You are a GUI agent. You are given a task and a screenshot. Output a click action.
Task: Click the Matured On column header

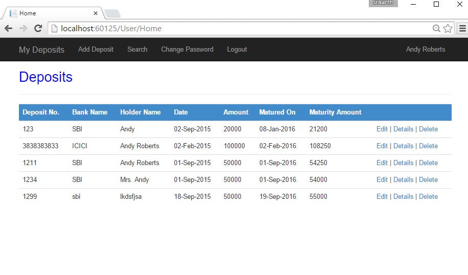tap(277, 112)
